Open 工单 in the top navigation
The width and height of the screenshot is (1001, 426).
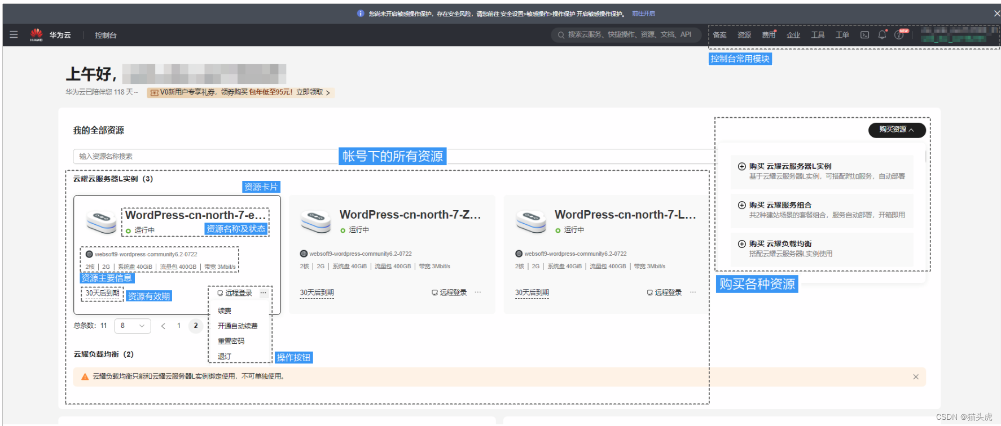842,35
